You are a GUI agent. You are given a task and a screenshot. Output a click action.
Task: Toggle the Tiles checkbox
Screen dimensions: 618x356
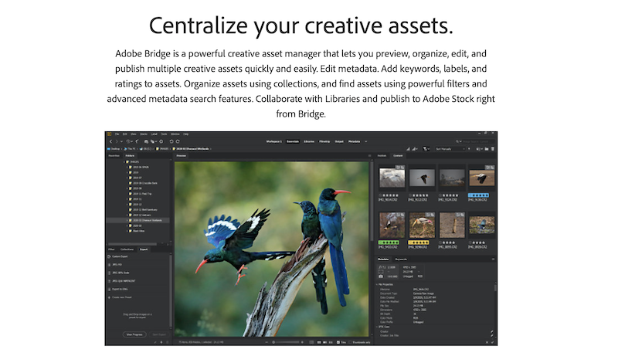[x=338, y=342]
